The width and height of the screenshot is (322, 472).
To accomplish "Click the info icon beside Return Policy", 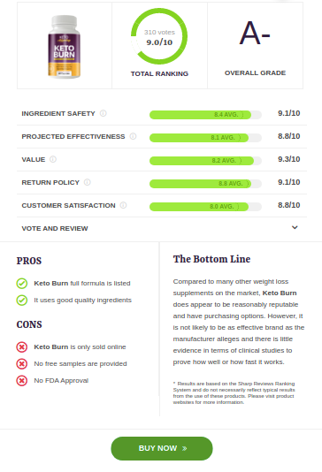I will point(87,182).
